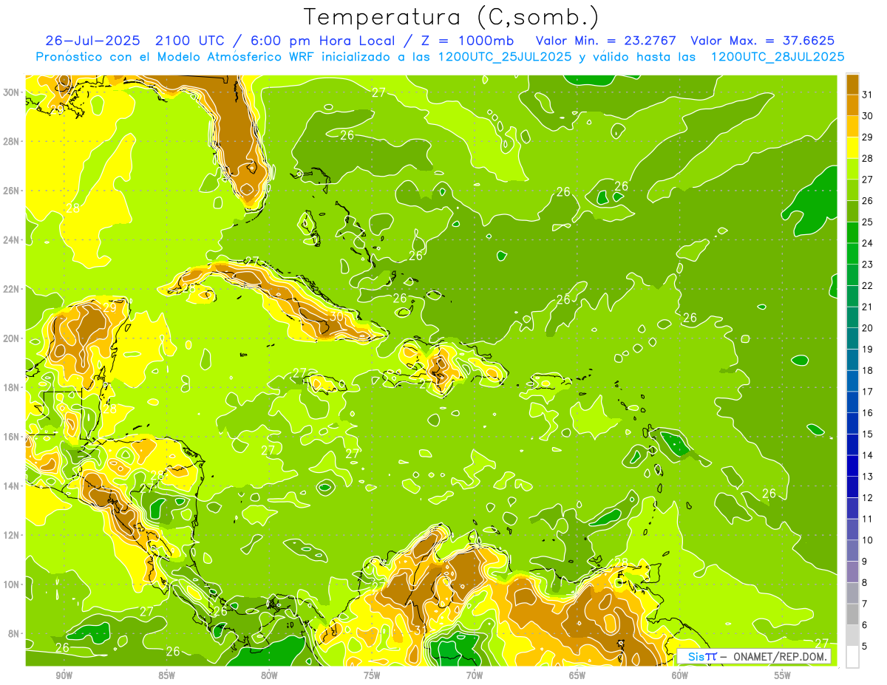Click the 75W longitude axis label
Screen dimensions: 887x685
(372, 675)
